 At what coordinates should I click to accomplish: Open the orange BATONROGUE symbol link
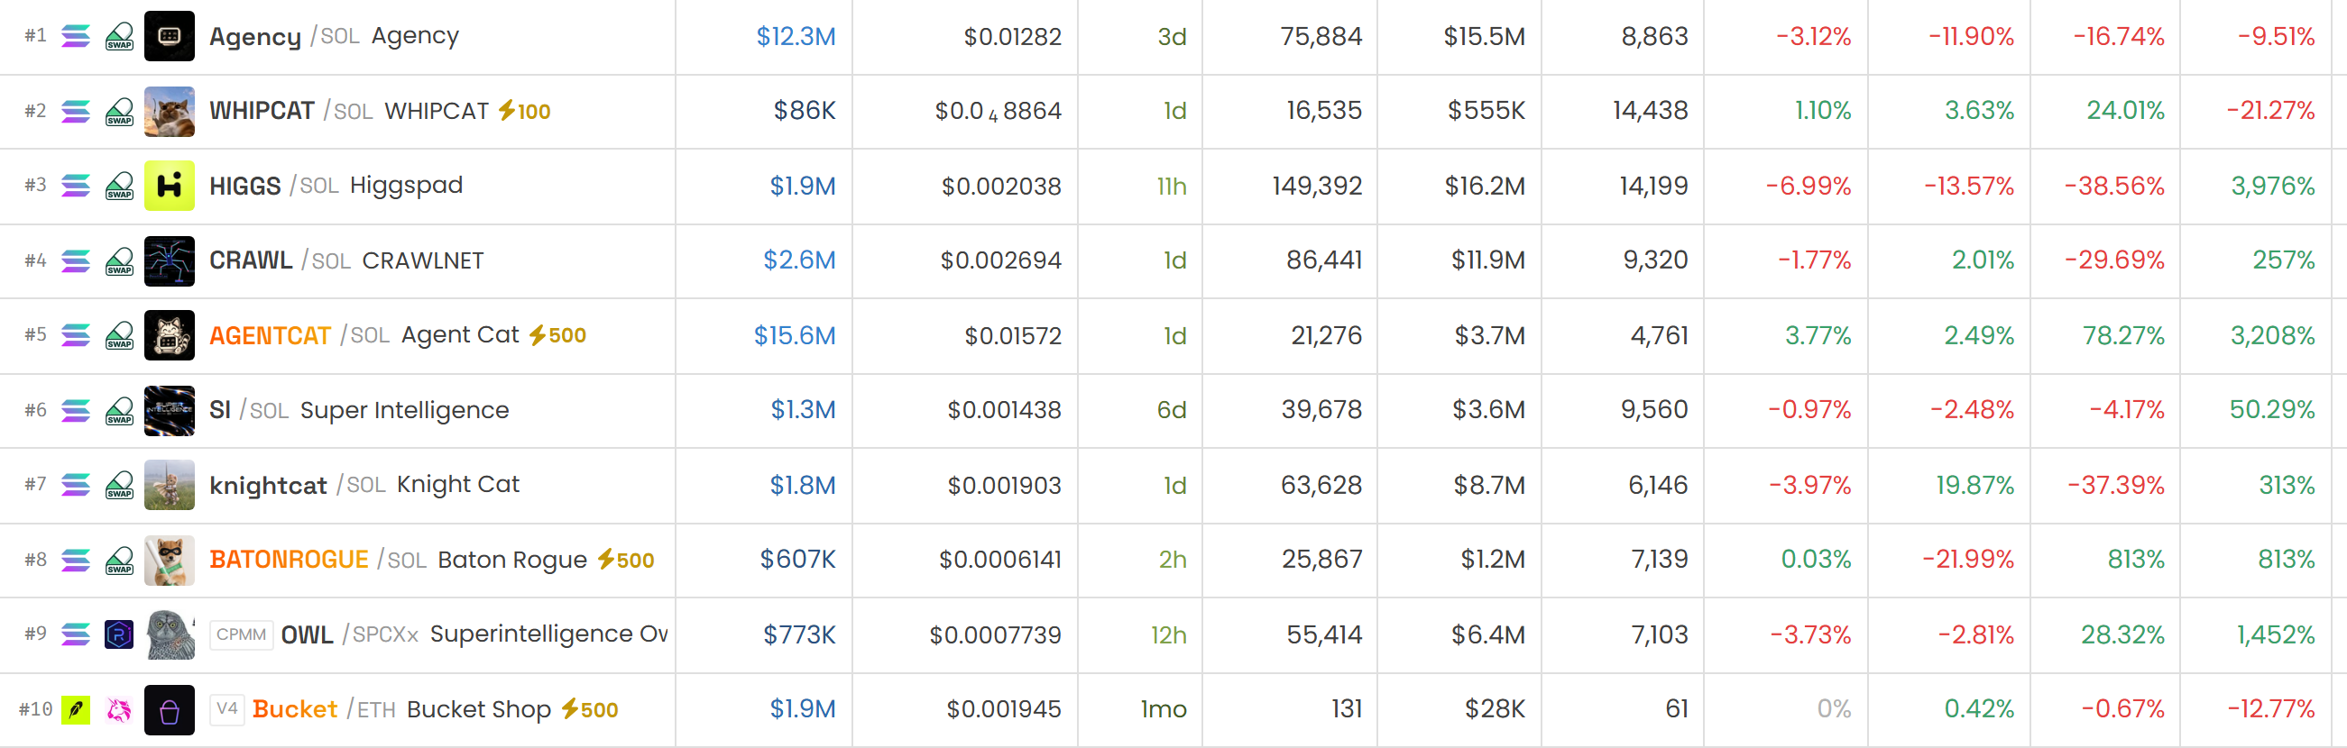tap(289, 560)
